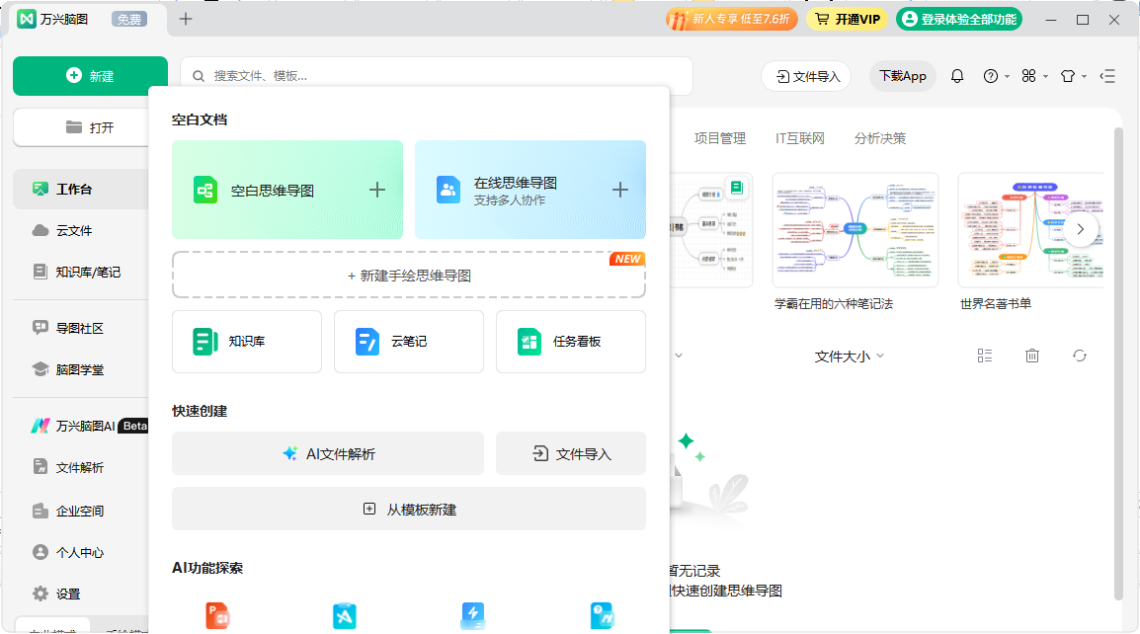Switch to the 项目管理 template tab
The width and height of the screenshot is (1140, 634).
pos(720,138)
